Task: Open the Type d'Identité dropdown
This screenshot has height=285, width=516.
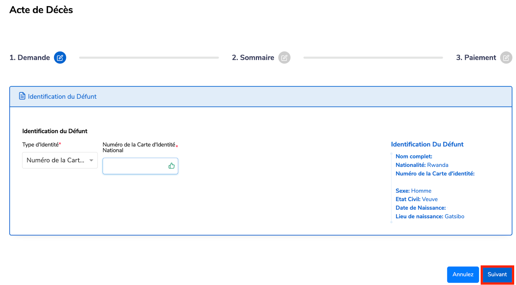Action: coord(60,160)
